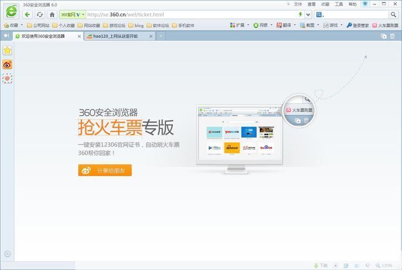Expand the 翻译 dropdown arrow

294,25
